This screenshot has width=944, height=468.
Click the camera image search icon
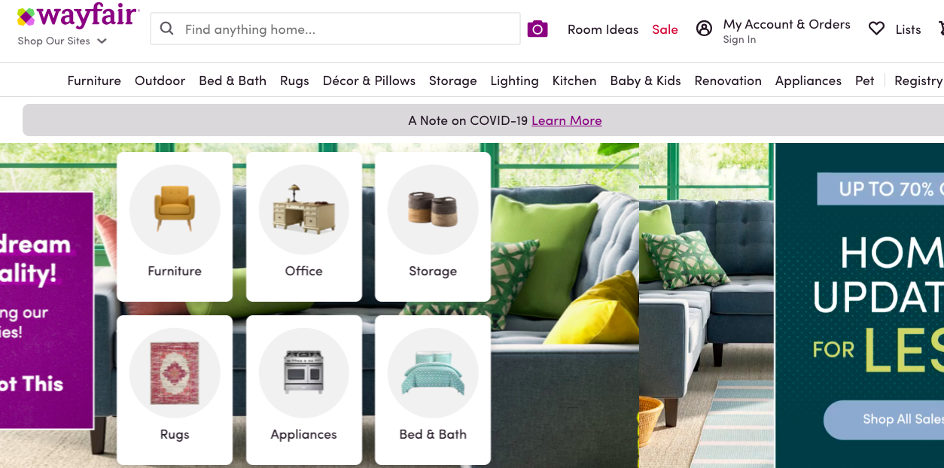click(x=537, y=29)
